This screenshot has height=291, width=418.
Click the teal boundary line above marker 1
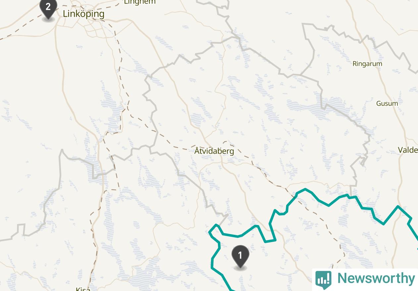238,236
